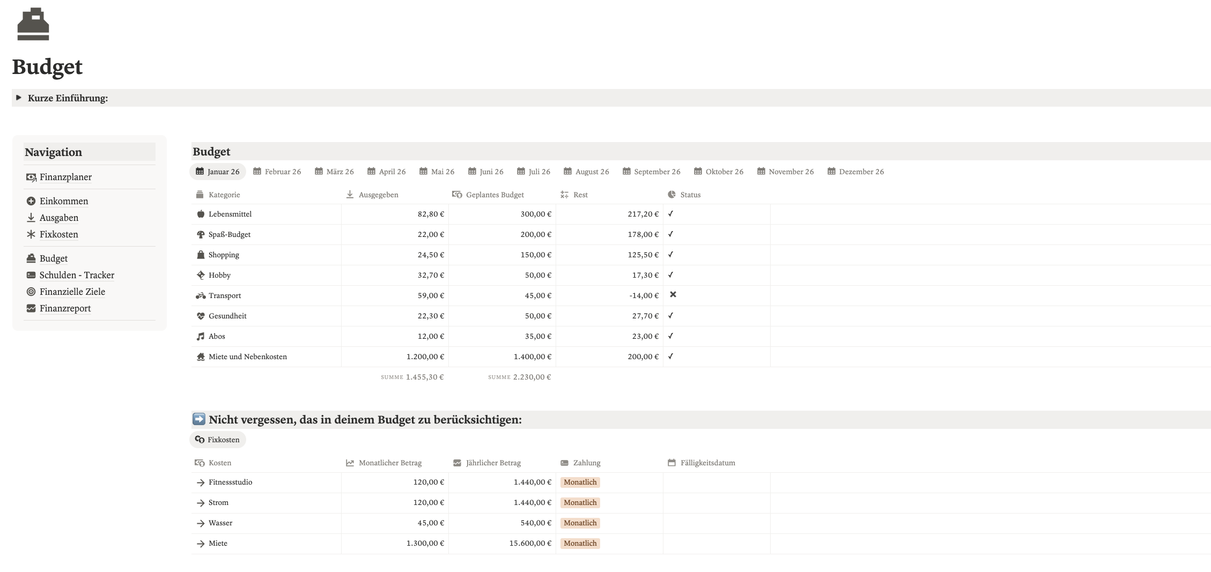Open the Finanzreport navigation link
This screenshot has height=572, width=1211.
[65, 308]
